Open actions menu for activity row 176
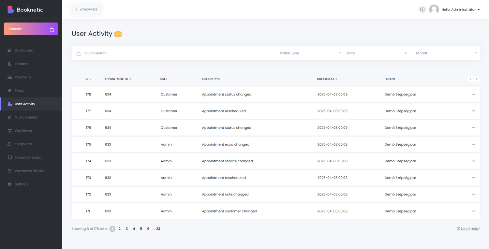Screen dimensions: 489x249 (473, 128)
